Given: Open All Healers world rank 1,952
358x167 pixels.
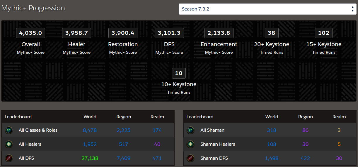Looking at the screenshot, I should pos(90,144).
